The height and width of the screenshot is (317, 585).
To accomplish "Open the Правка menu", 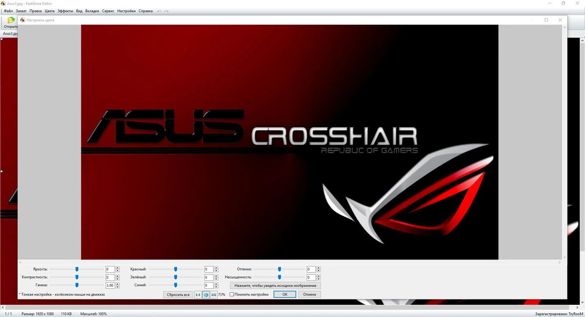I will (36, 11).
